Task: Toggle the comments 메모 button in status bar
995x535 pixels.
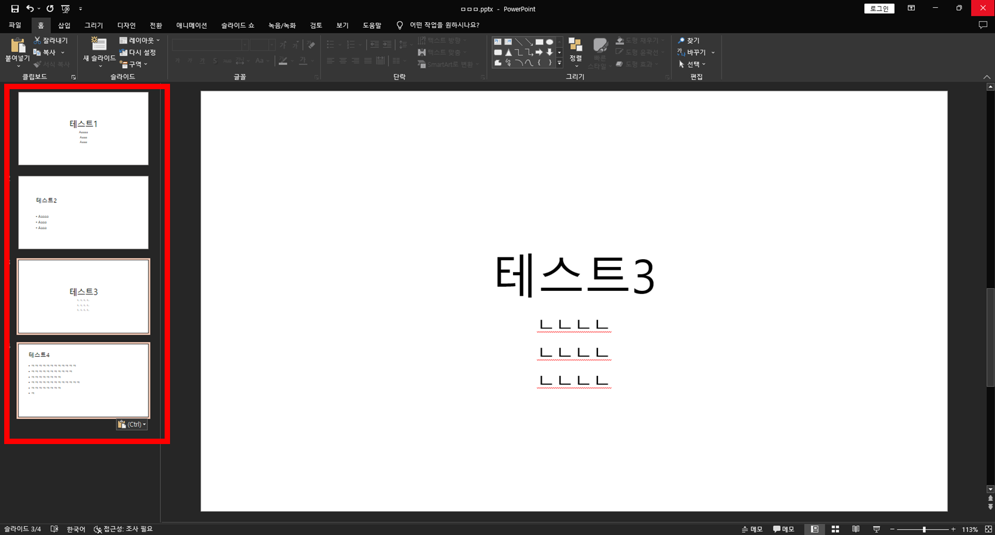Action: [784, 529]
